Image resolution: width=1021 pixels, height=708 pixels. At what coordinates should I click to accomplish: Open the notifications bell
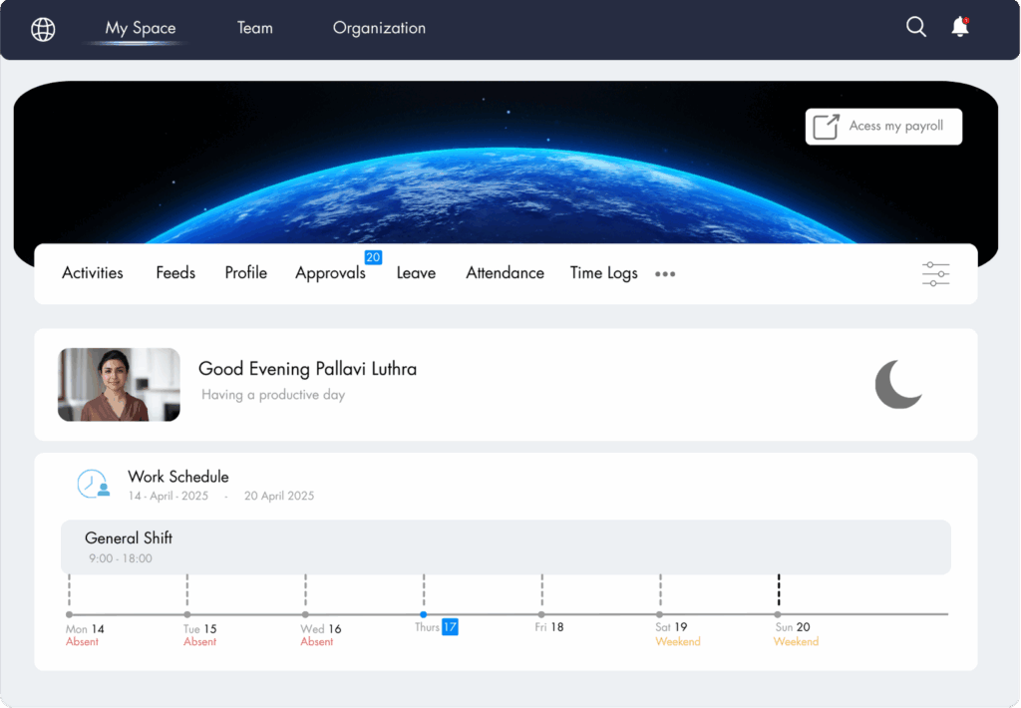pyautogui.click(x=960, y=27)
